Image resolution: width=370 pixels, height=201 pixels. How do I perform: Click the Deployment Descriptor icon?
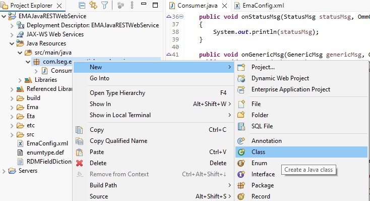[20, 25]
